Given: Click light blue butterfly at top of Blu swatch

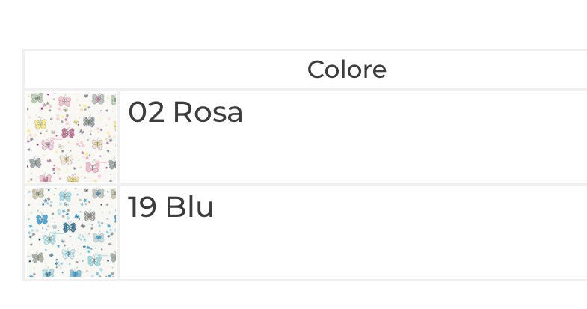Looking at the screenshot, I should [64, 196].
